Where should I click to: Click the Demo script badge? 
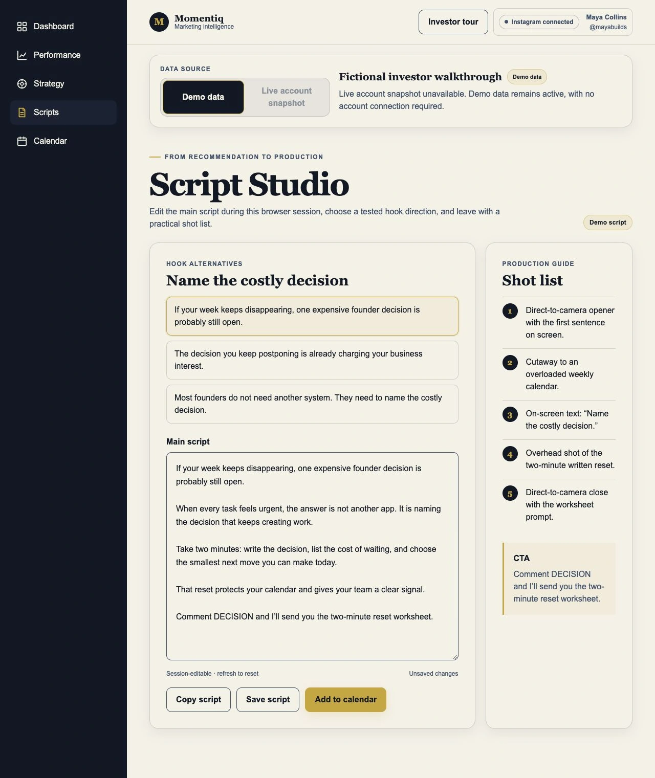click(x=608, y=223)
